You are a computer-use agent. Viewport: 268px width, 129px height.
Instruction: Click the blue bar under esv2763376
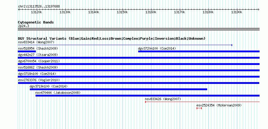coord(139,83)
